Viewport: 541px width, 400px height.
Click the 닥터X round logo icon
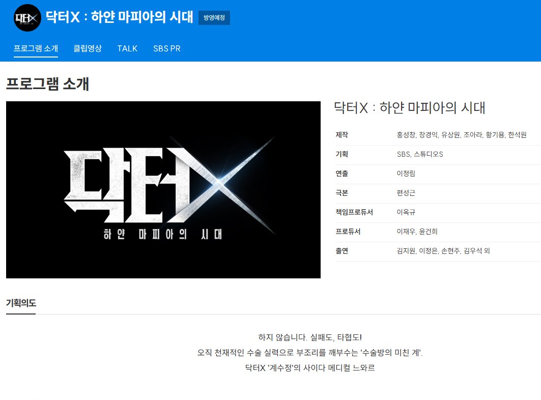tap(27, 18)
